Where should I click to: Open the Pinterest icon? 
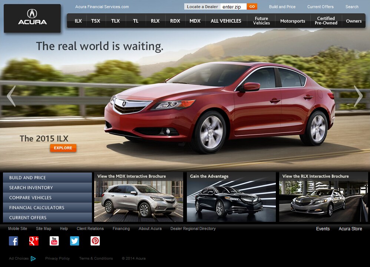click(95, 241)
